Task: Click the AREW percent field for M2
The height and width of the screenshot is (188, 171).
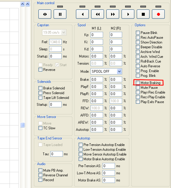Action: (116, 122)
